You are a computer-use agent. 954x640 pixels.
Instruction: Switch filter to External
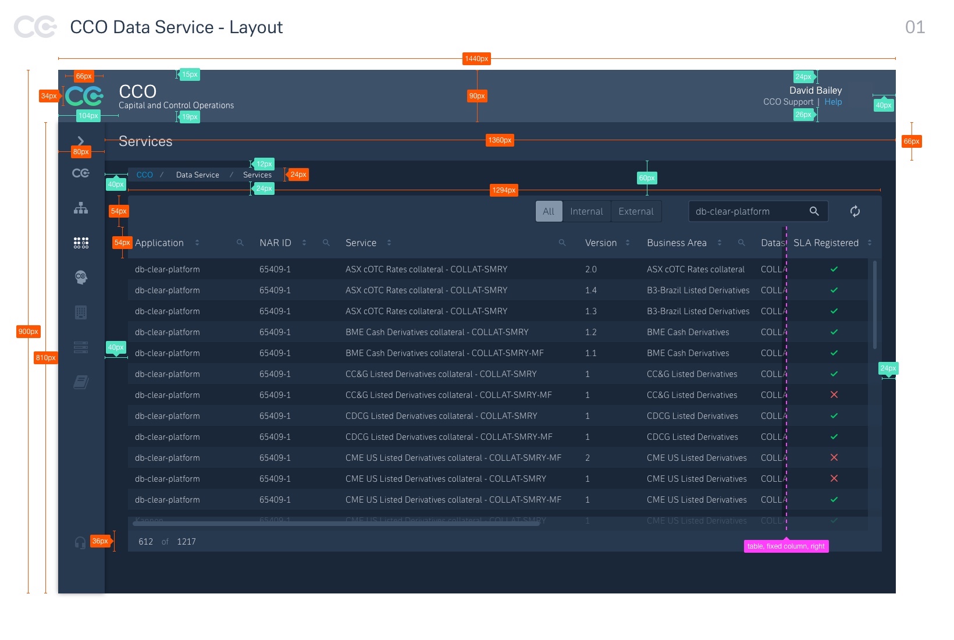(x=636, y=212)
